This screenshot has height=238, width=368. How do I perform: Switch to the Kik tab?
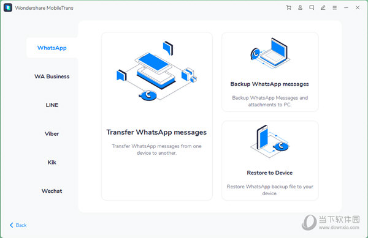pos(52,162)
